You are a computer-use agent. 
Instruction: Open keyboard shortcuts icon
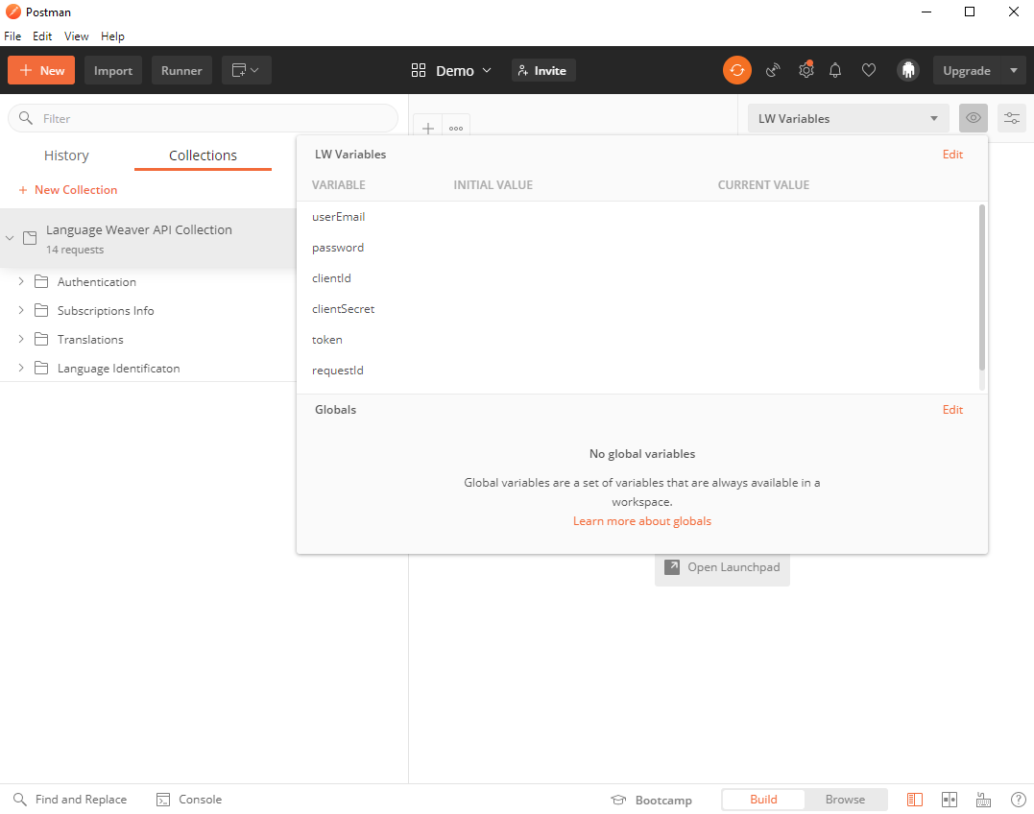(x=983, y=800)
